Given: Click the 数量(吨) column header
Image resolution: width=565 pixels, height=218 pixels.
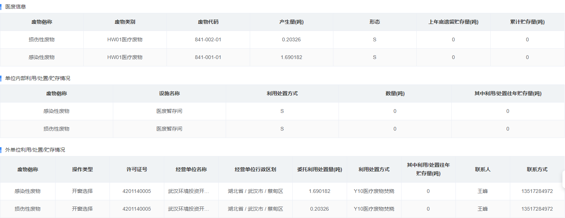Looking at the screenshot, I should 395,93.
